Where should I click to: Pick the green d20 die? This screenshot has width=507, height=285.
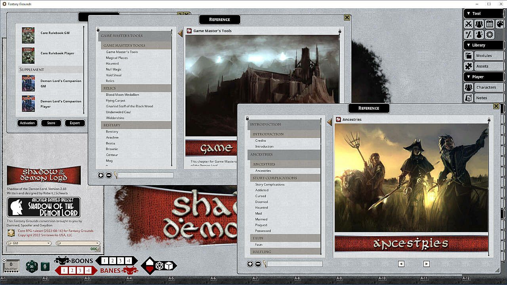(x=32, y=266)
